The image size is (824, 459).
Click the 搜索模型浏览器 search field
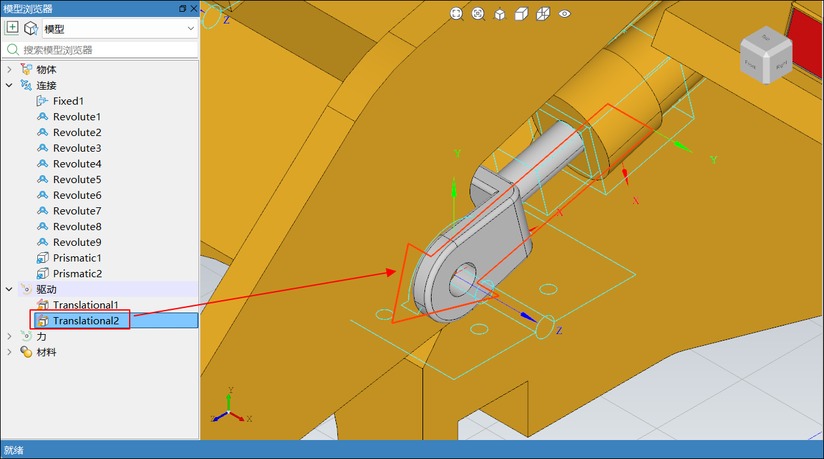pos(105,50)
